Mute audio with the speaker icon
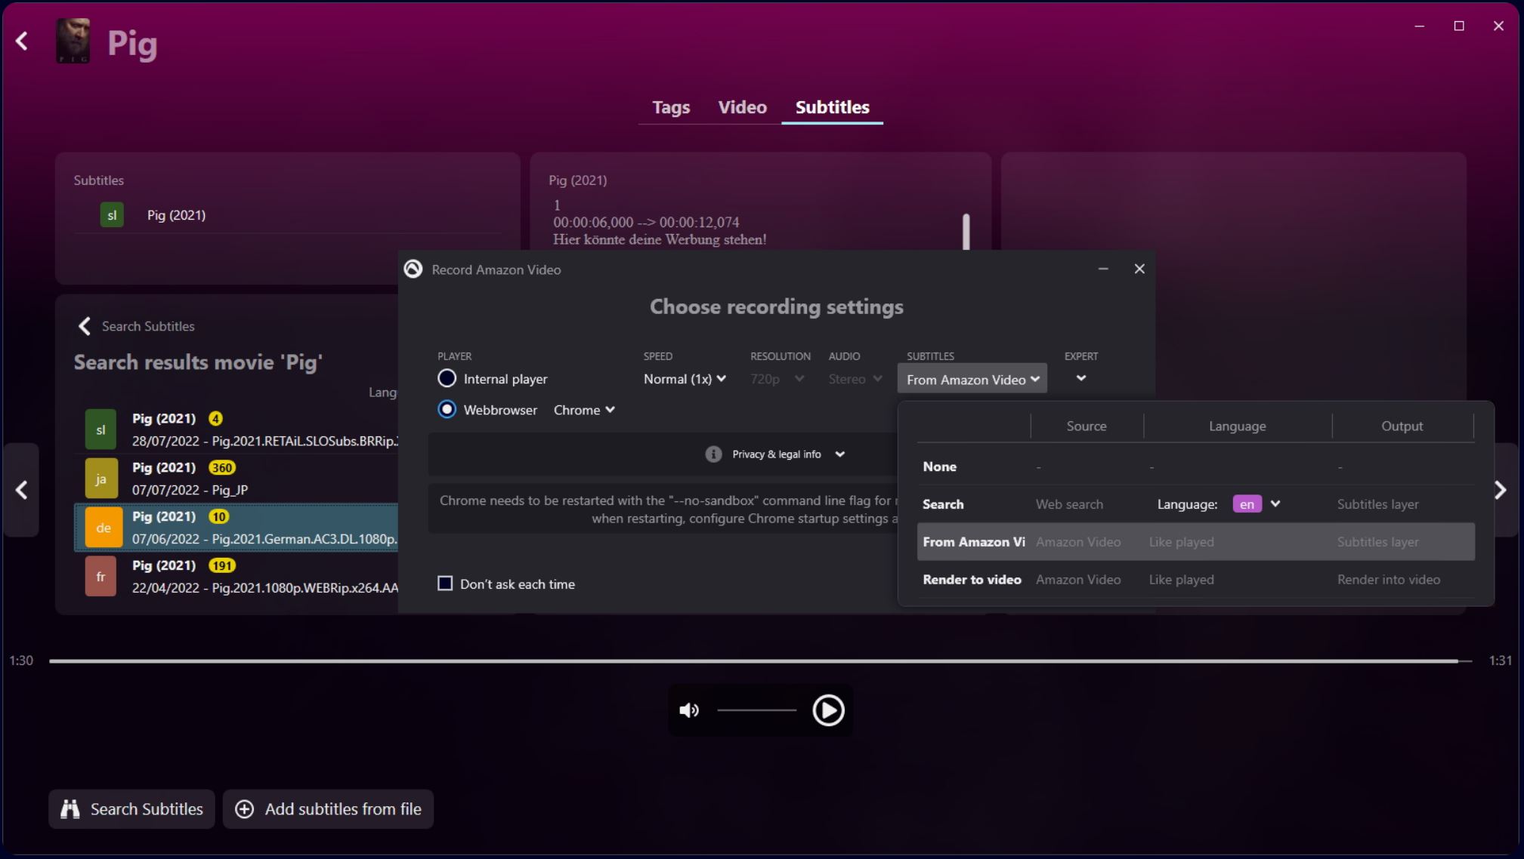 (689, 710)
